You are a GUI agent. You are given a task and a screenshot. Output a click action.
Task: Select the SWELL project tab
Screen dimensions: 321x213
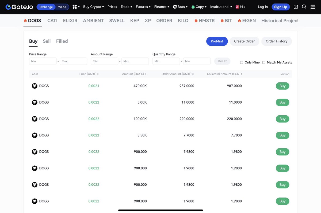click(117, 21)
